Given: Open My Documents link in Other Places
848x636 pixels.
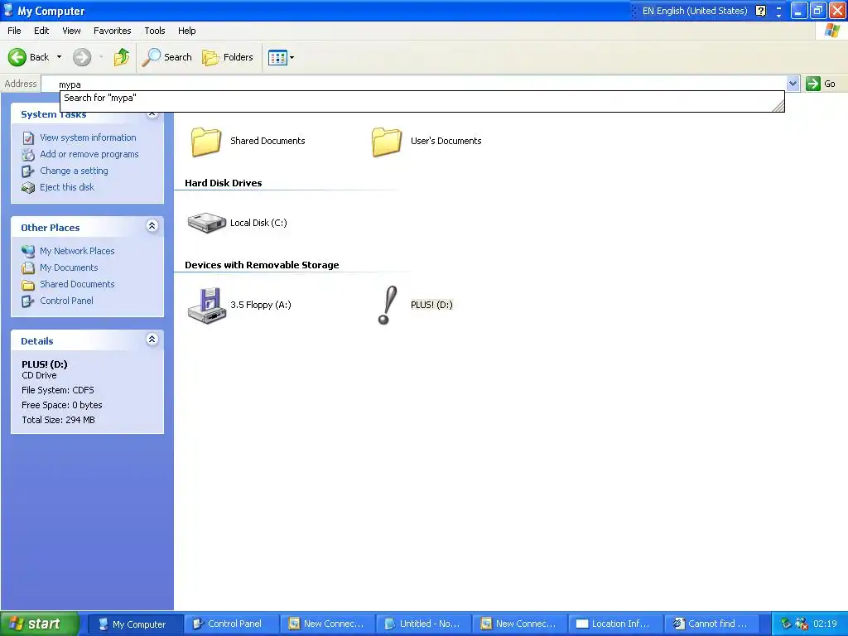Looking at the screenshot, I should coord(69,267).
